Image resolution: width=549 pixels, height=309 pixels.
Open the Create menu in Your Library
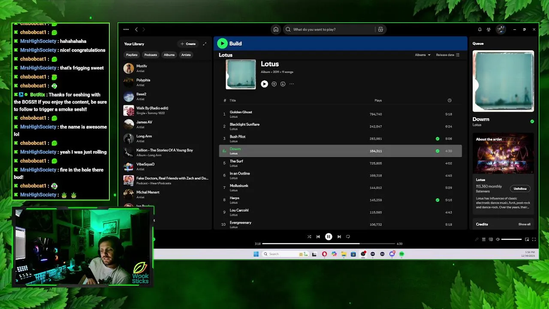coord(188,44)
